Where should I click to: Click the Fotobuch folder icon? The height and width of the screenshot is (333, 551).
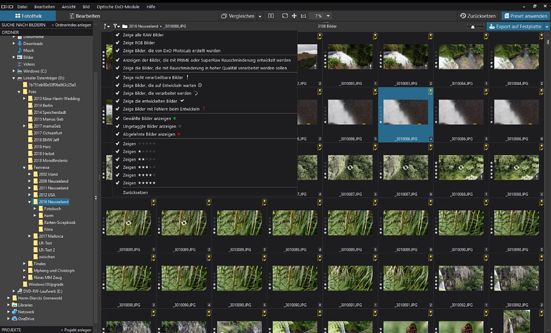(x=41, y=209)
